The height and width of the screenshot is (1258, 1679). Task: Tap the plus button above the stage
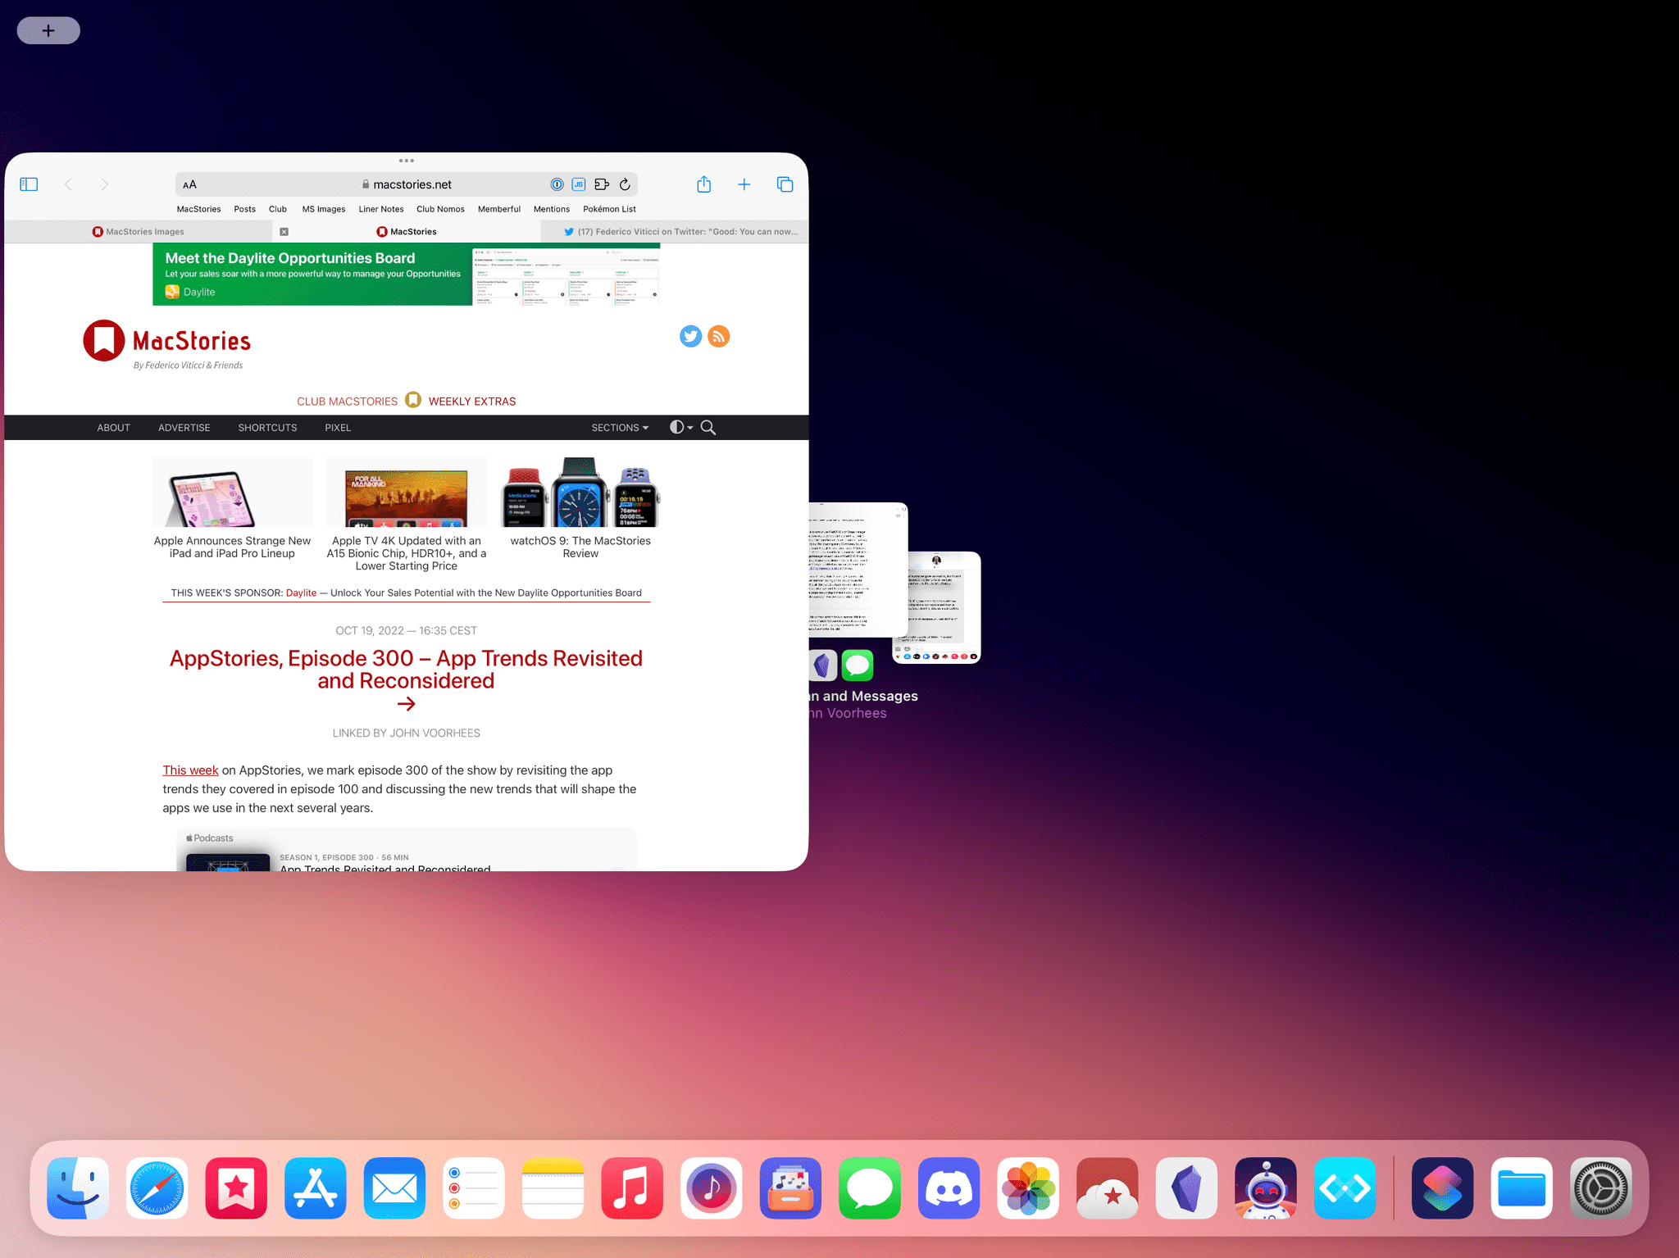(48, 30)
